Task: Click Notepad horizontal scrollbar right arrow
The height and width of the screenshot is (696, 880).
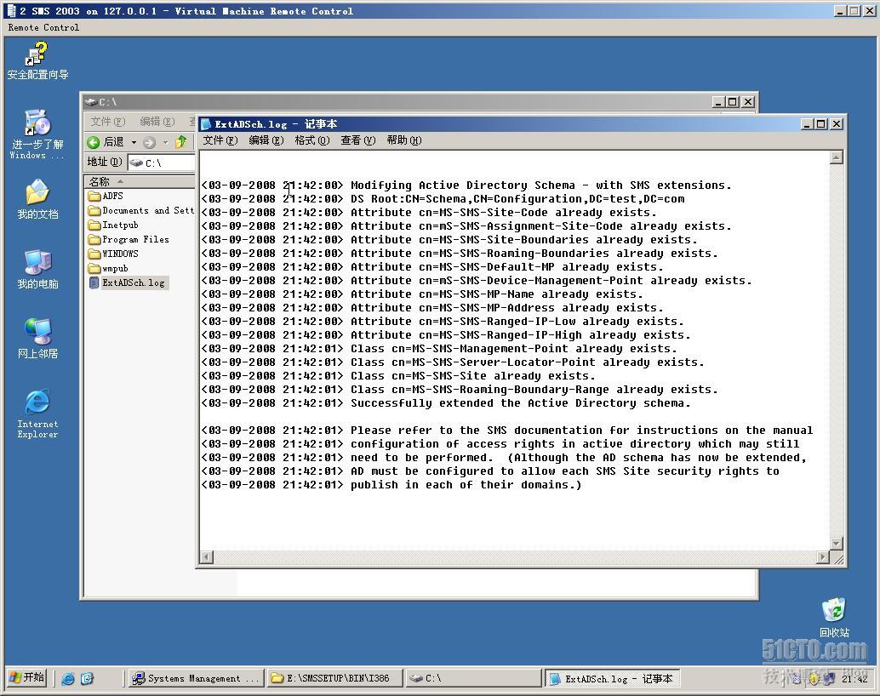Action: (823, 556)
